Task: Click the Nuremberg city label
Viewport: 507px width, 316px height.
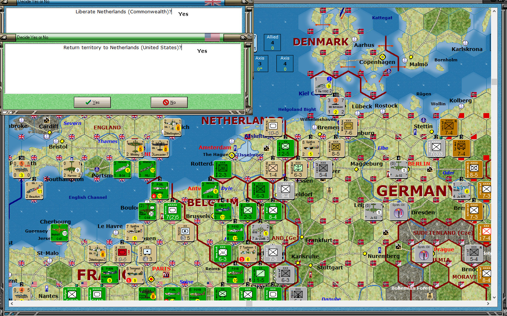Action: click(384, 256)
